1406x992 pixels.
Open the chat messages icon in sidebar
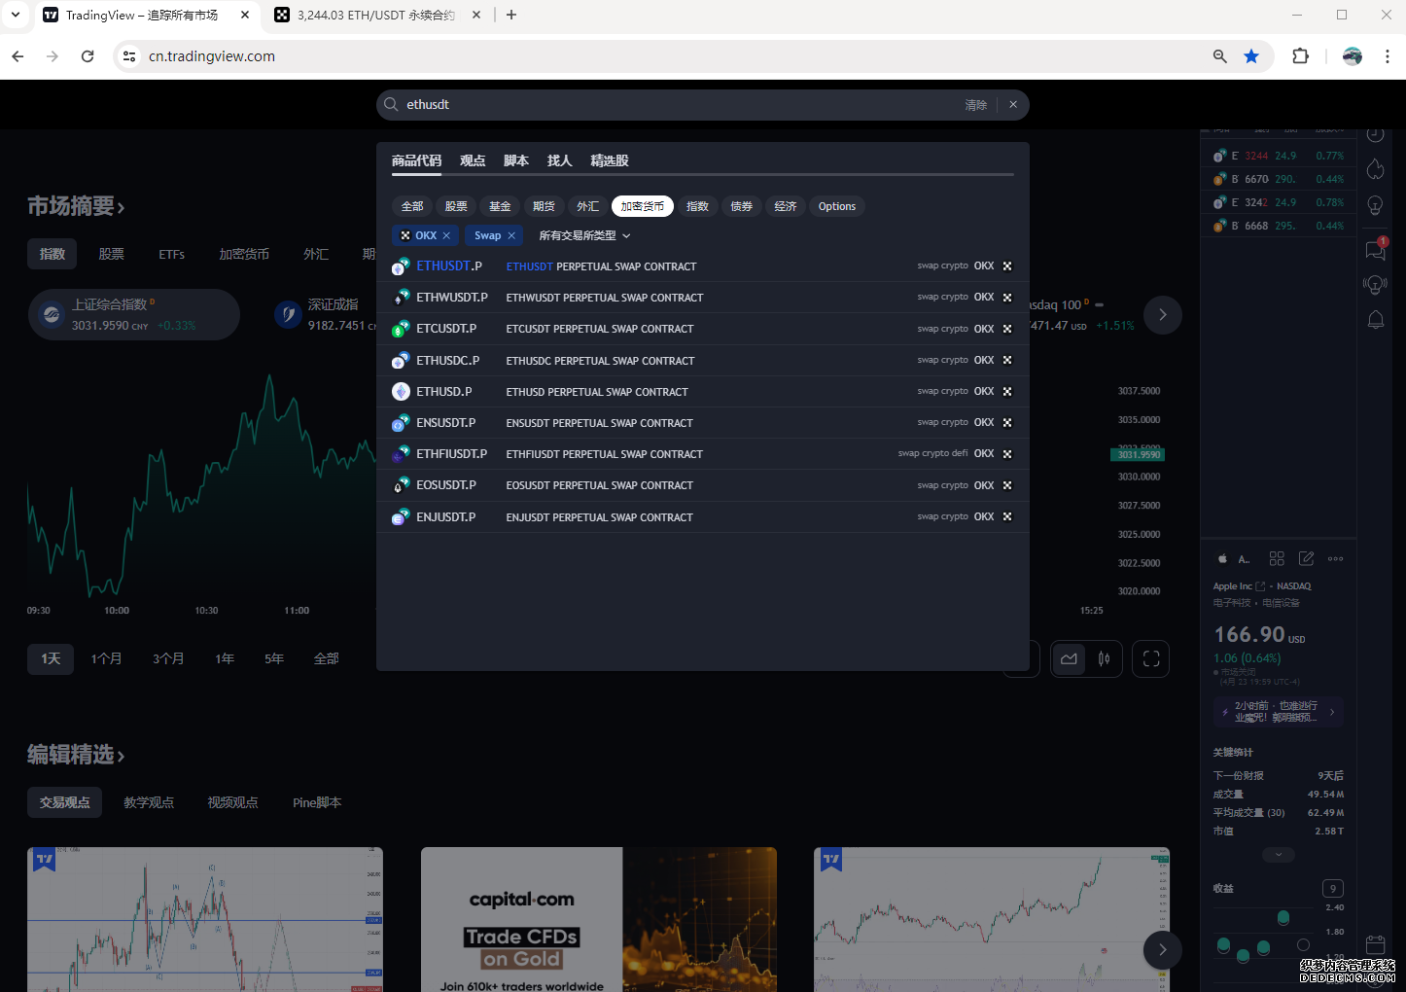pos(1375,250)
